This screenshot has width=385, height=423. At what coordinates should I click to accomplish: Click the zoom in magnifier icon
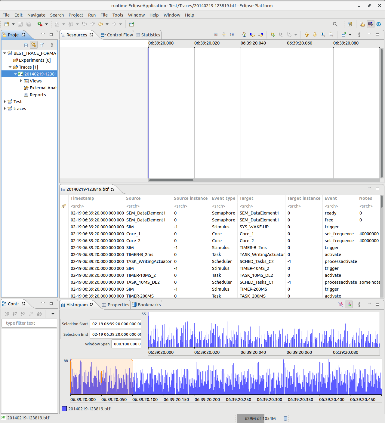point(323,35)
